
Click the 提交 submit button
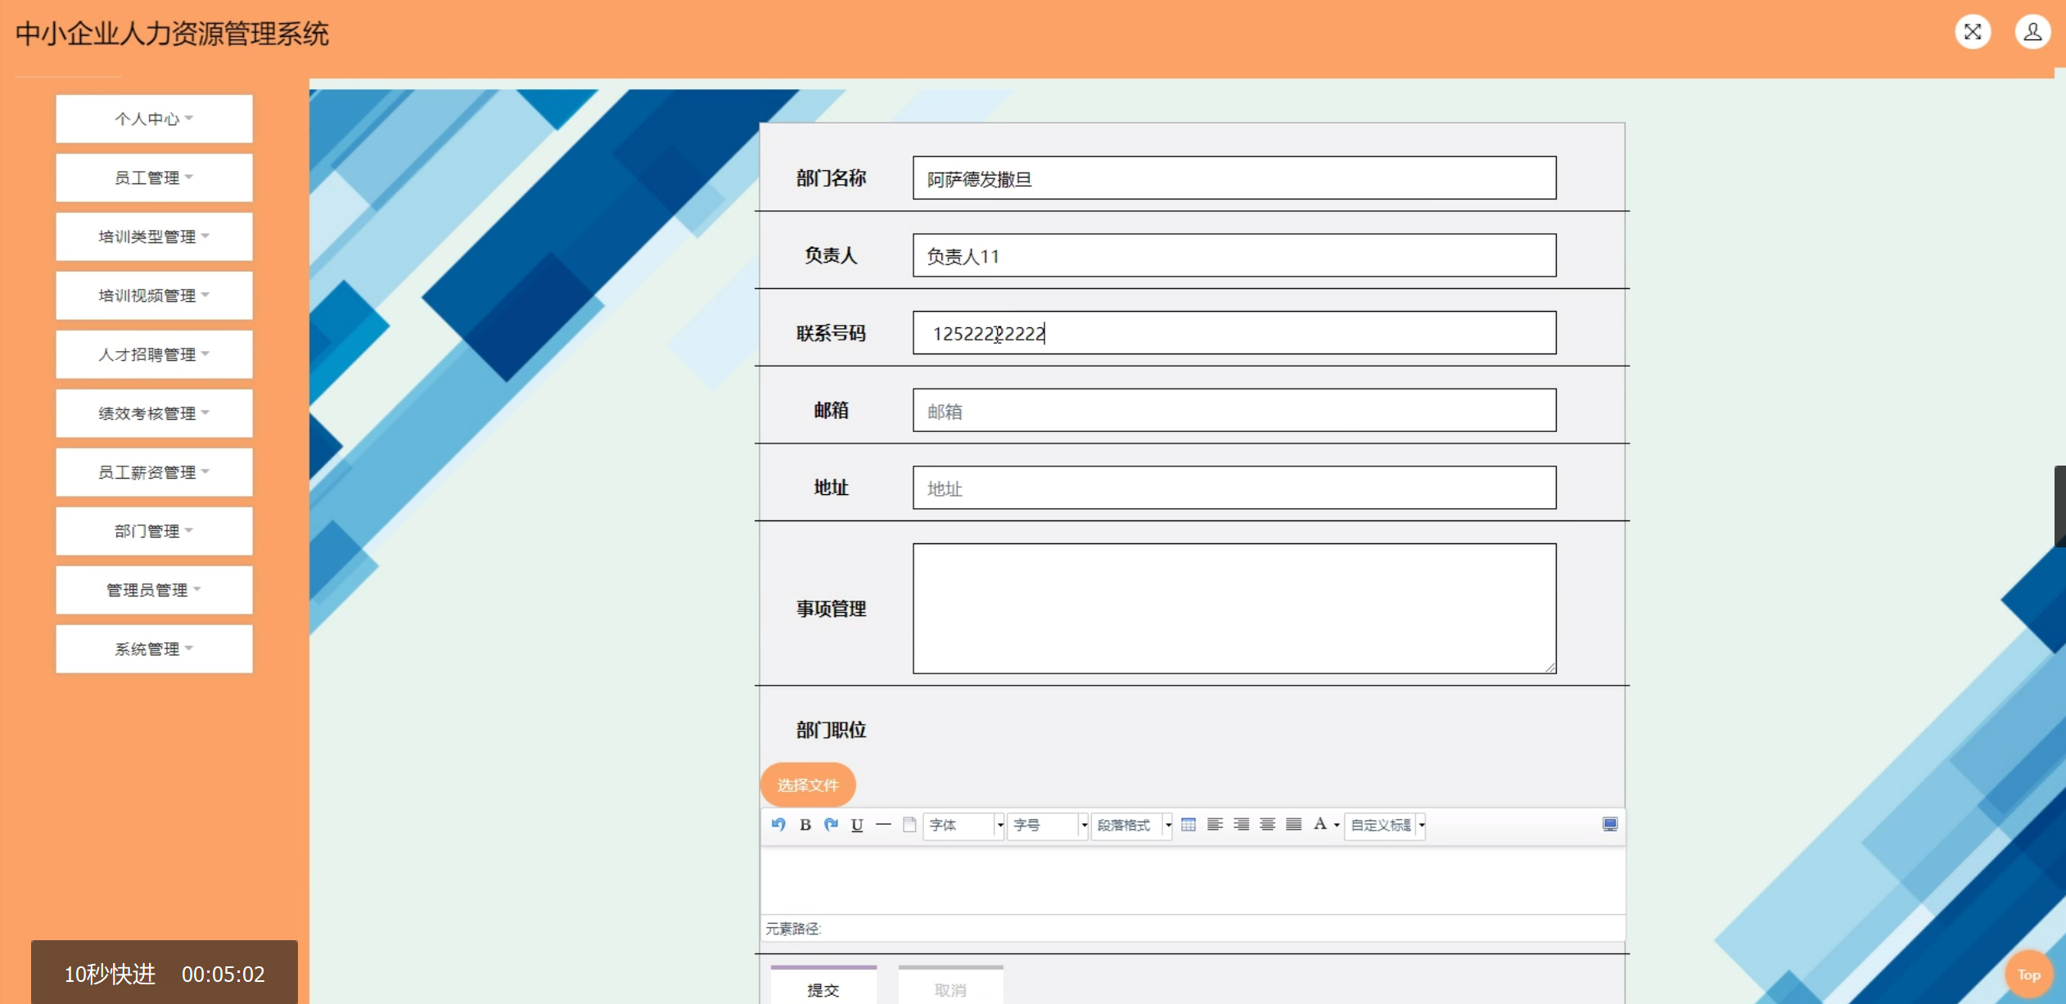(823, 988)
